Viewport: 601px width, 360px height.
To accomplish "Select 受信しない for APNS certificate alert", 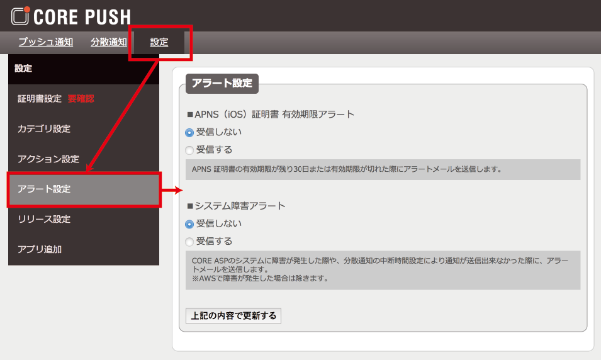I will 189,133.
